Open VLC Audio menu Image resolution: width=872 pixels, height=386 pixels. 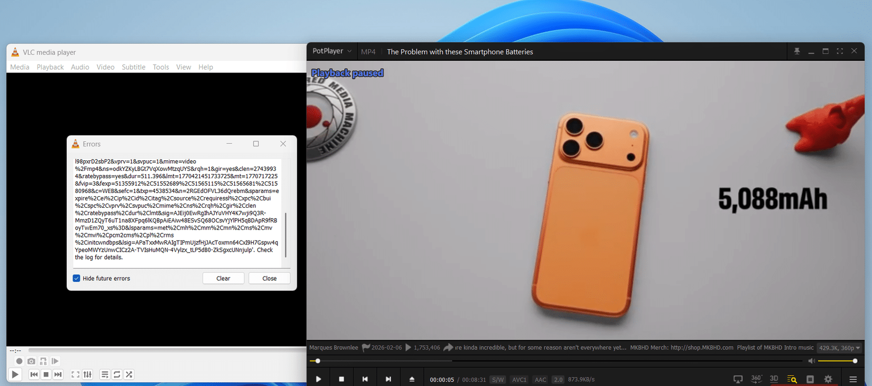[80, 67]
